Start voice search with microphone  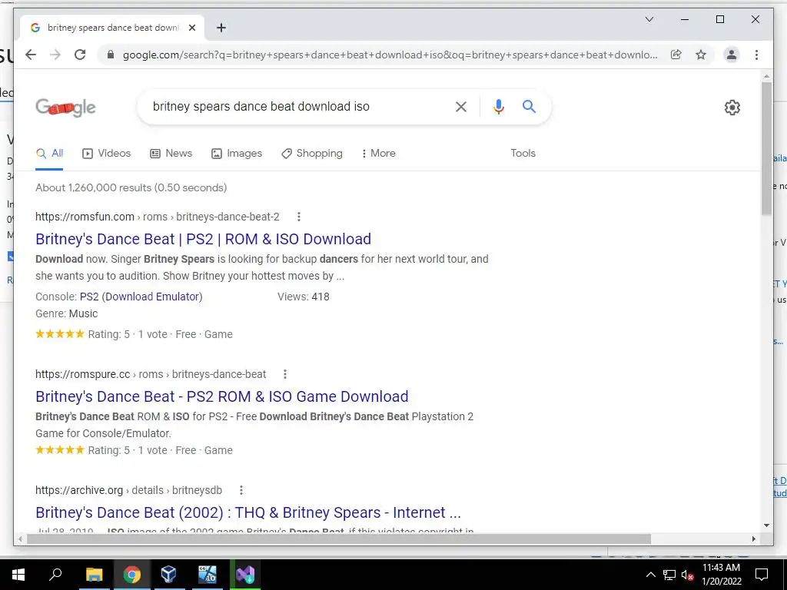click(x=498, y=106)
